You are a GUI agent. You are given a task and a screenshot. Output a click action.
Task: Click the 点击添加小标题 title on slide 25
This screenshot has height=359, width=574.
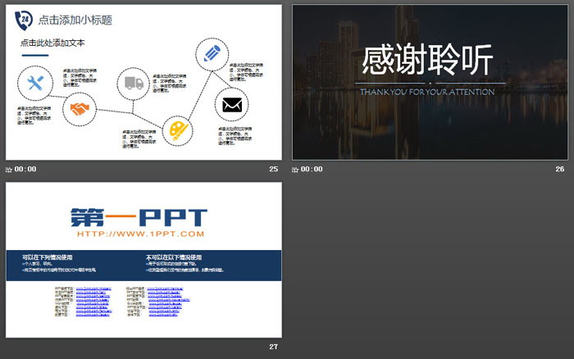pyautogui.click(x=75, y=20)
